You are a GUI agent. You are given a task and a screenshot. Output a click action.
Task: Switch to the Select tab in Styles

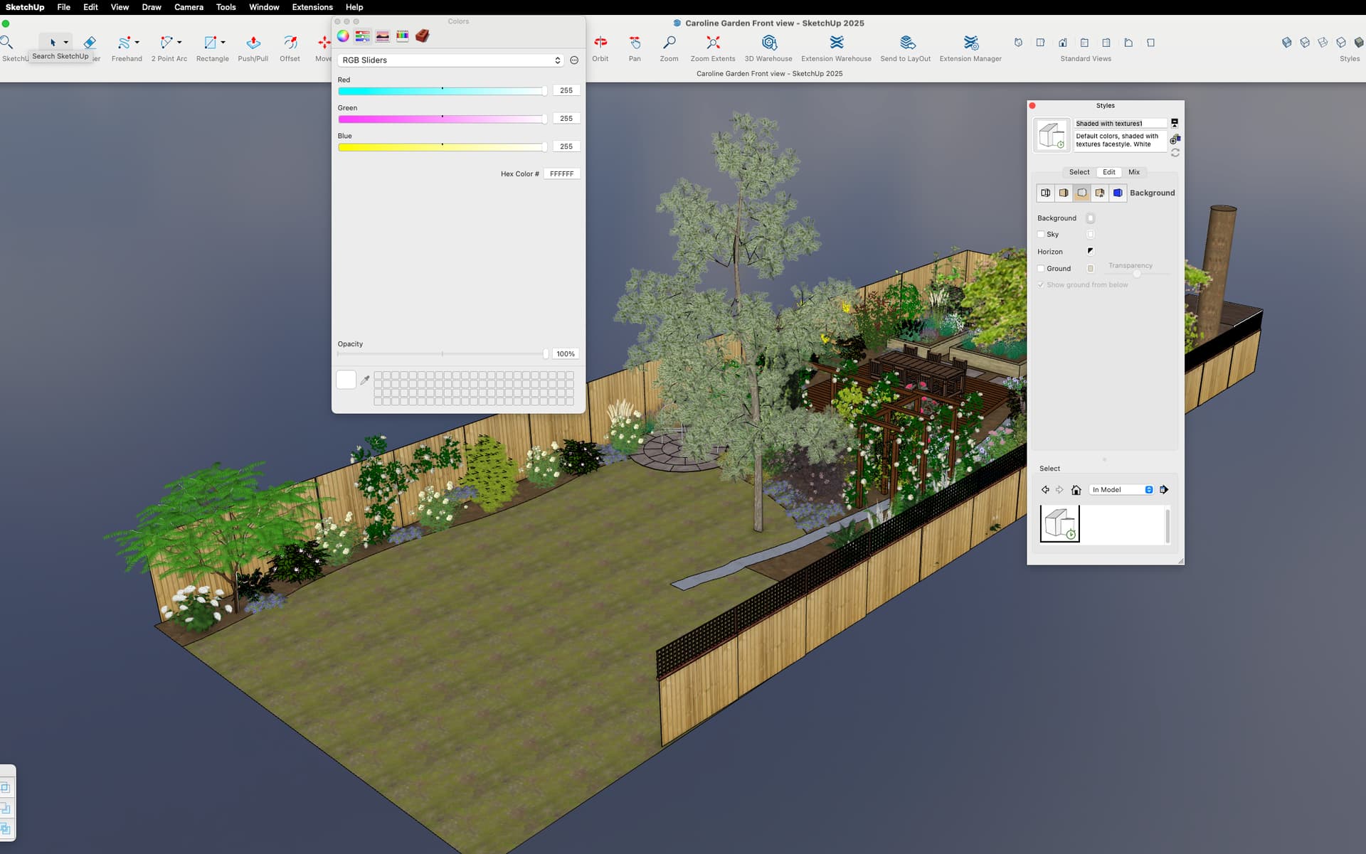point(1079,172)
